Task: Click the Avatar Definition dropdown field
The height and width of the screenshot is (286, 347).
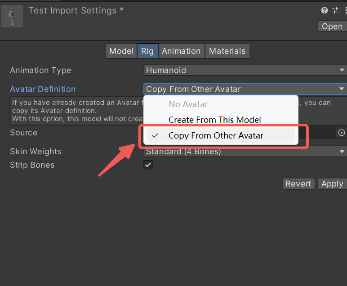Action: 245,89
